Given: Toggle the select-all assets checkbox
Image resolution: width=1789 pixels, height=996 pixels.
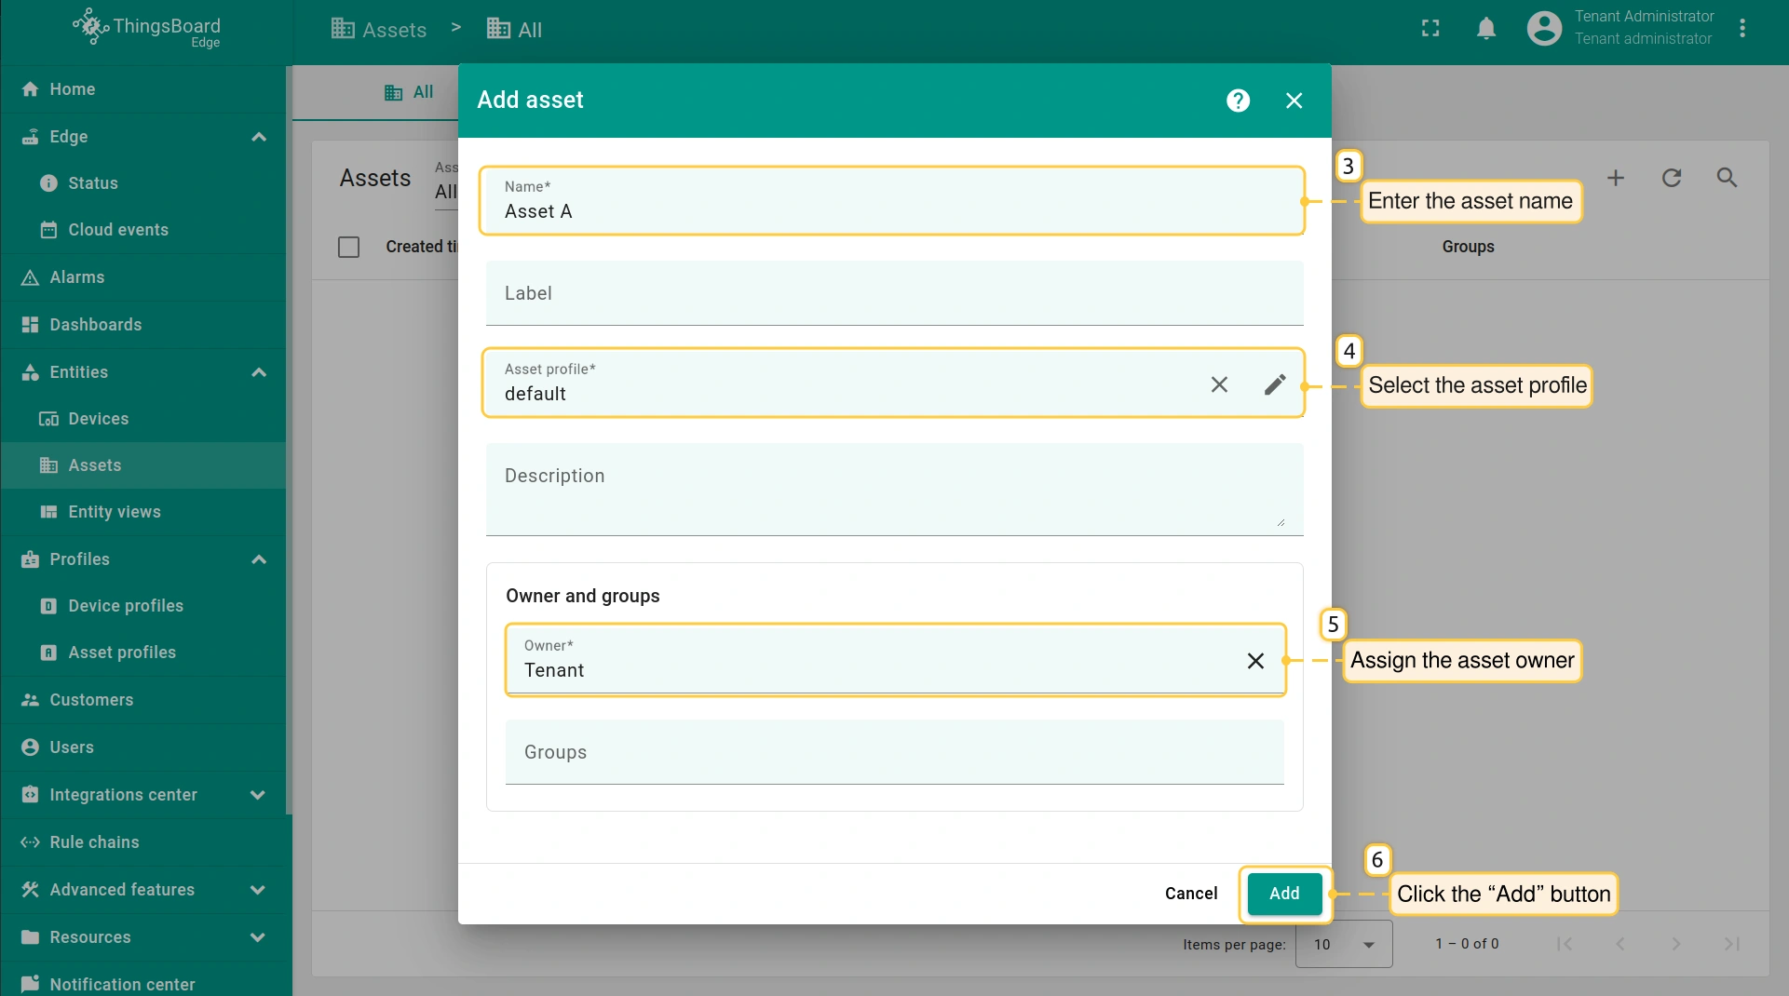Looking at the screenshot, I should click(x=348, y=247).
